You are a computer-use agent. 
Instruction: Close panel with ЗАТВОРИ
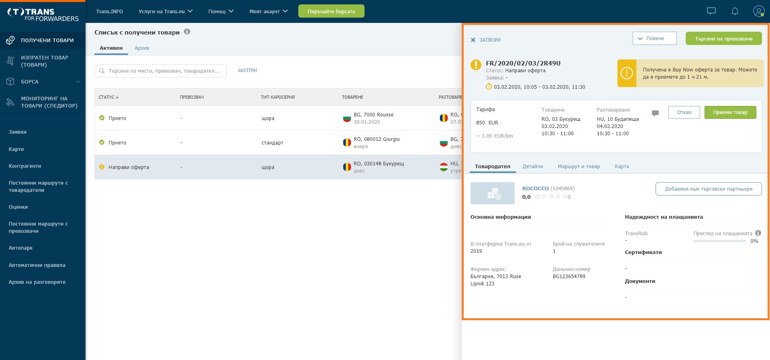(485, 40)
